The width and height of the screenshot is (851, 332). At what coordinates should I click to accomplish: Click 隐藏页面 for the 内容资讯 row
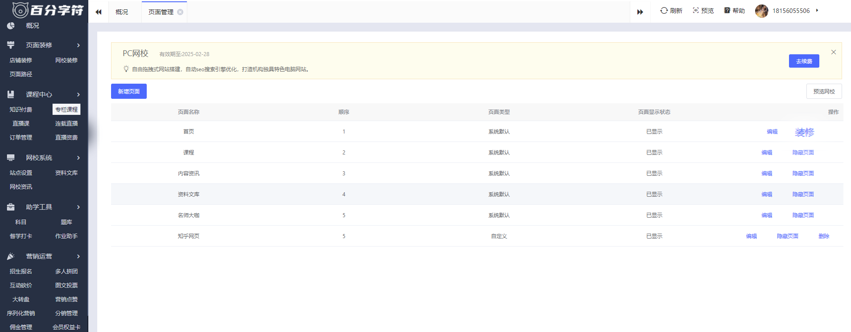coord(803,174)
